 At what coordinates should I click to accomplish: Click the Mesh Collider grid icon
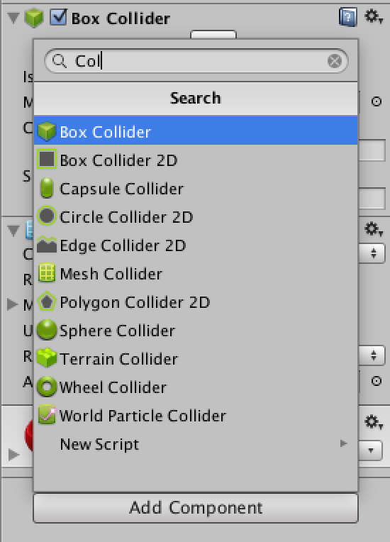(x=47, y=273)
